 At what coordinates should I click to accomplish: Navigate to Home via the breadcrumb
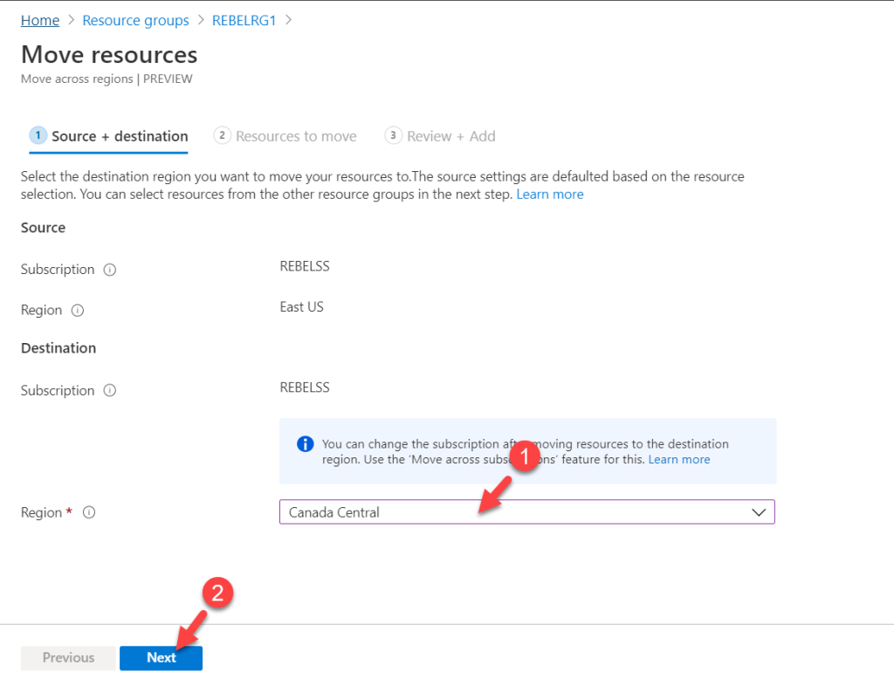(x=38, y=20)
